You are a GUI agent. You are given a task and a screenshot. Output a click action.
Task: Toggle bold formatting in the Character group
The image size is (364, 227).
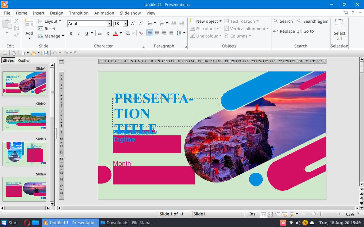[x=71, y=33]
